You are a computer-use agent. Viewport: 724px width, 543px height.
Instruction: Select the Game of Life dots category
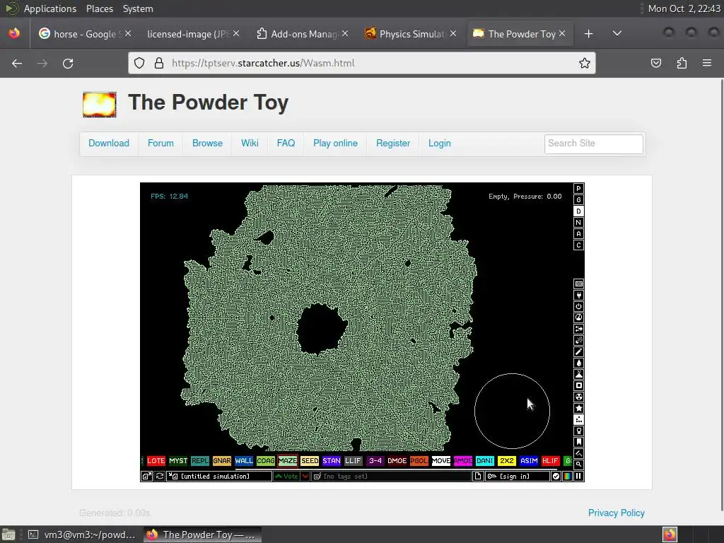point(578,419)
